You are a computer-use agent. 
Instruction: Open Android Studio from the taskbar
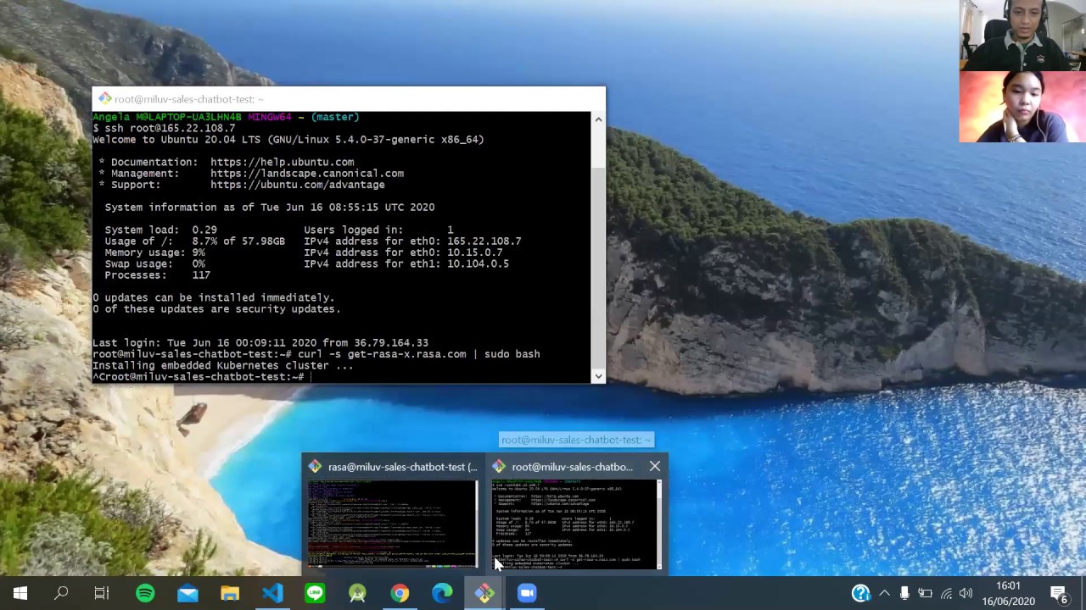(357, 593)
